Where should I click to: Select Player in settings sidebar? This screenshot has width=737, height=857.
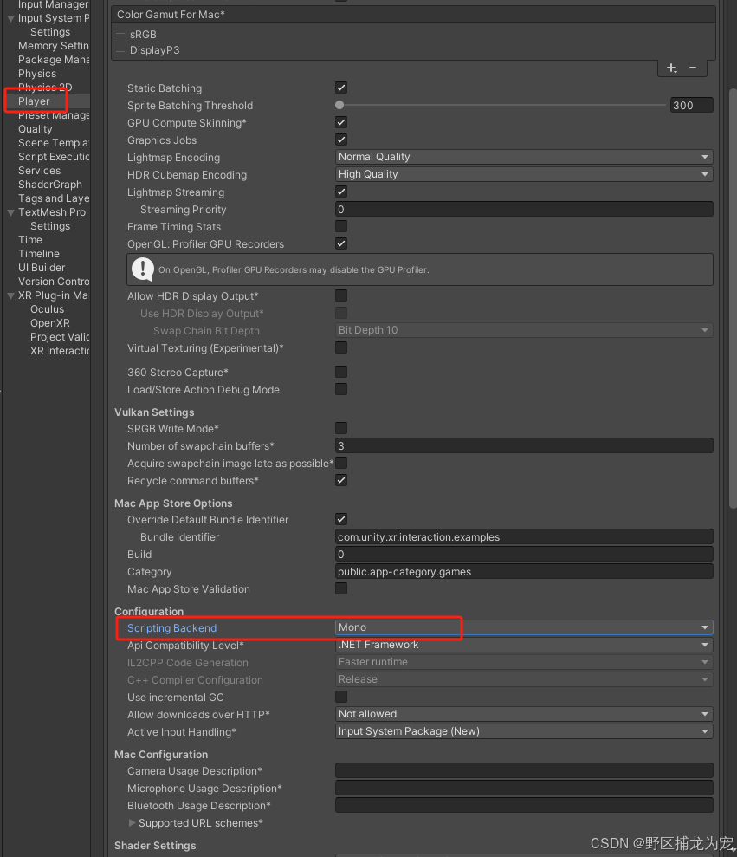pyautogui.click(x=34, y=101)
